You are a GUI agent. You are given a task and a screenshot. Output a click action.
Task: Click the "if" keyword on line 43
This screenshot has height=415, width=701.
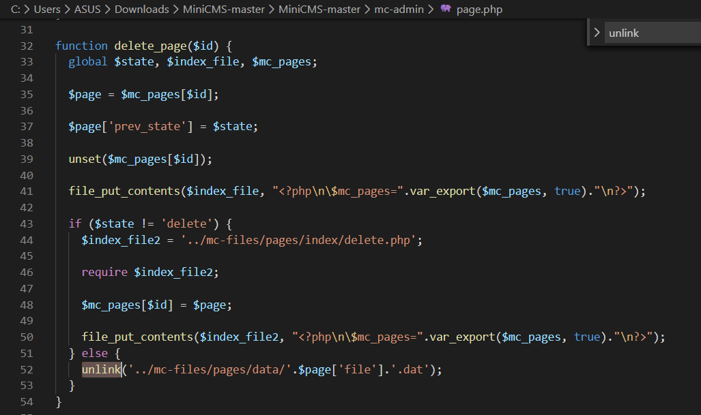click(x=74, y=224)
